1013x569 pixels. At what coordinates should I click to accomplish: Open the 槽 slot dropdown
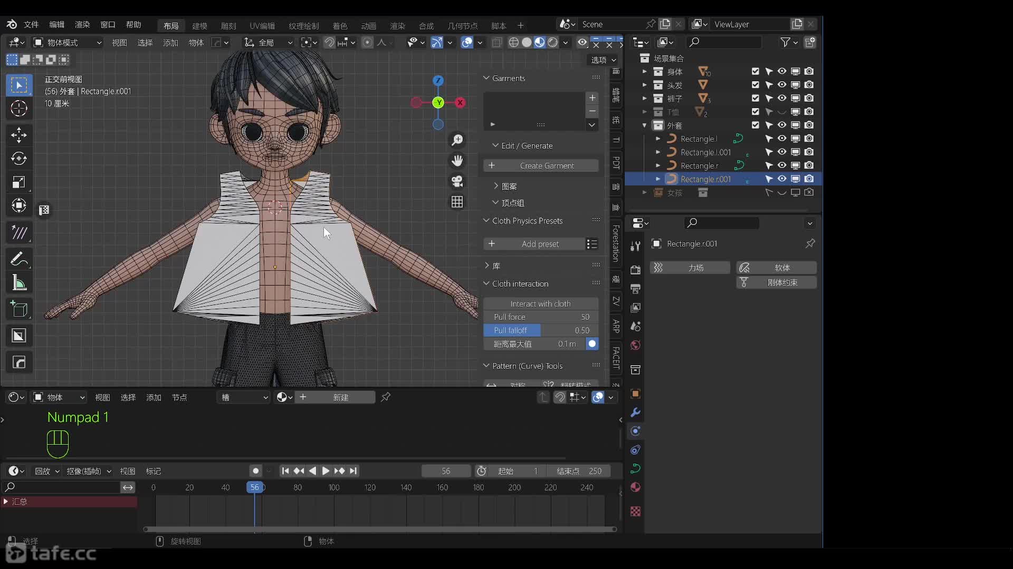pyautogui.click(x=244, y=397)
